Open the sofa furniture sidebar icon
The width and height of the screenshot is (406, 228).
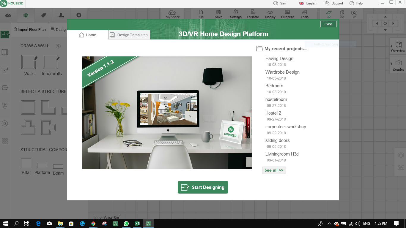5,88
